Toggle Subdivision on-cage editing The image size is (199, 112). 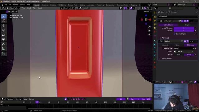coord(180,21)
